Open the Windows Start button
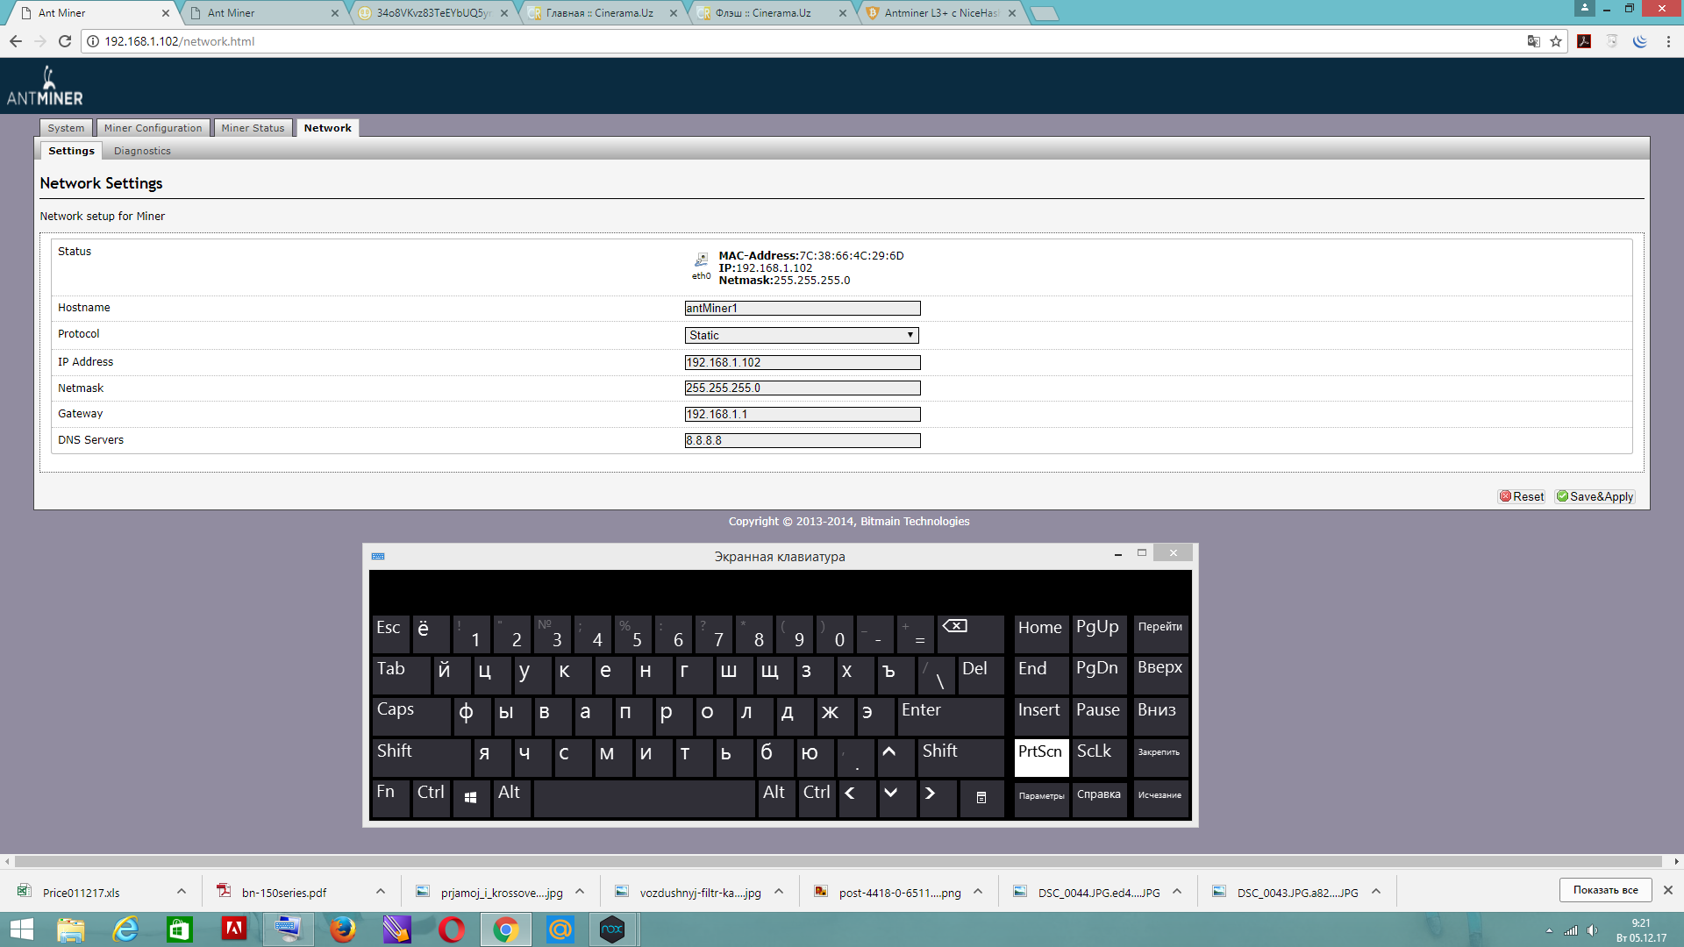The width and height of the screenshot is (1684, 947). (21, 929)
